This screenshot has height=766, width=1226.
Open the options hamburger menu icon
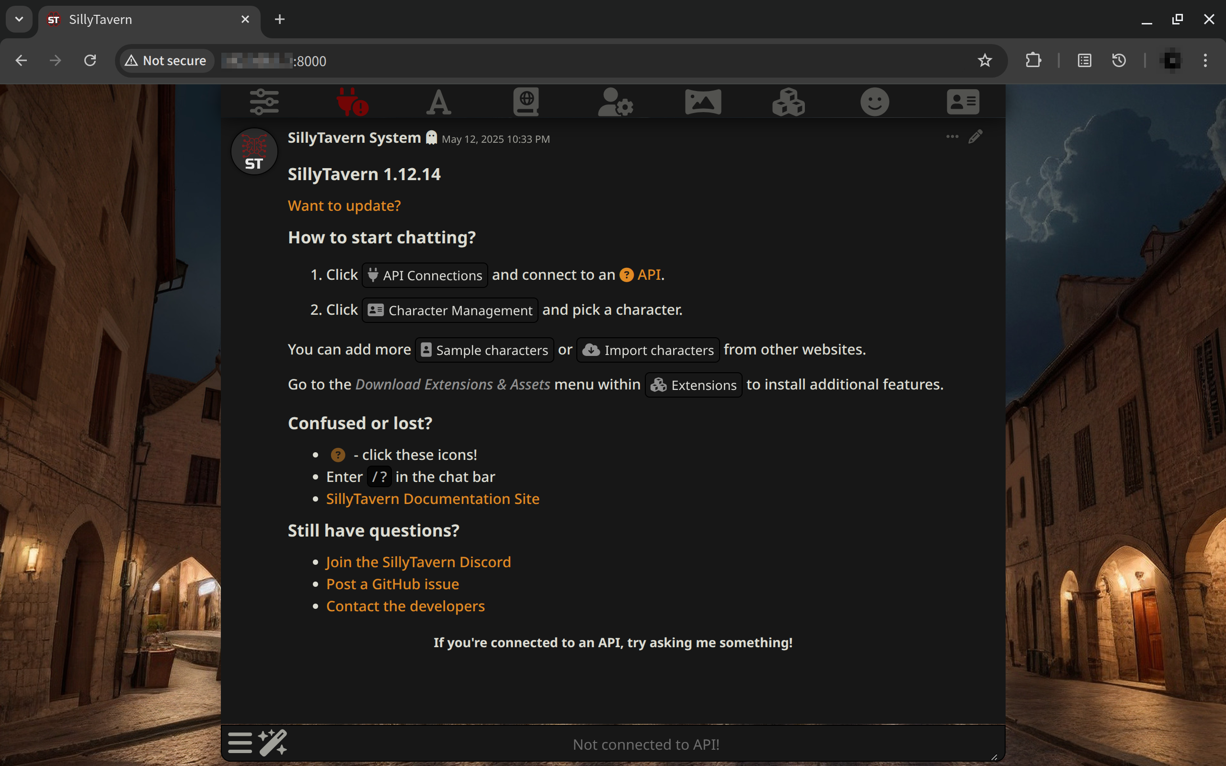click(240, 743)
